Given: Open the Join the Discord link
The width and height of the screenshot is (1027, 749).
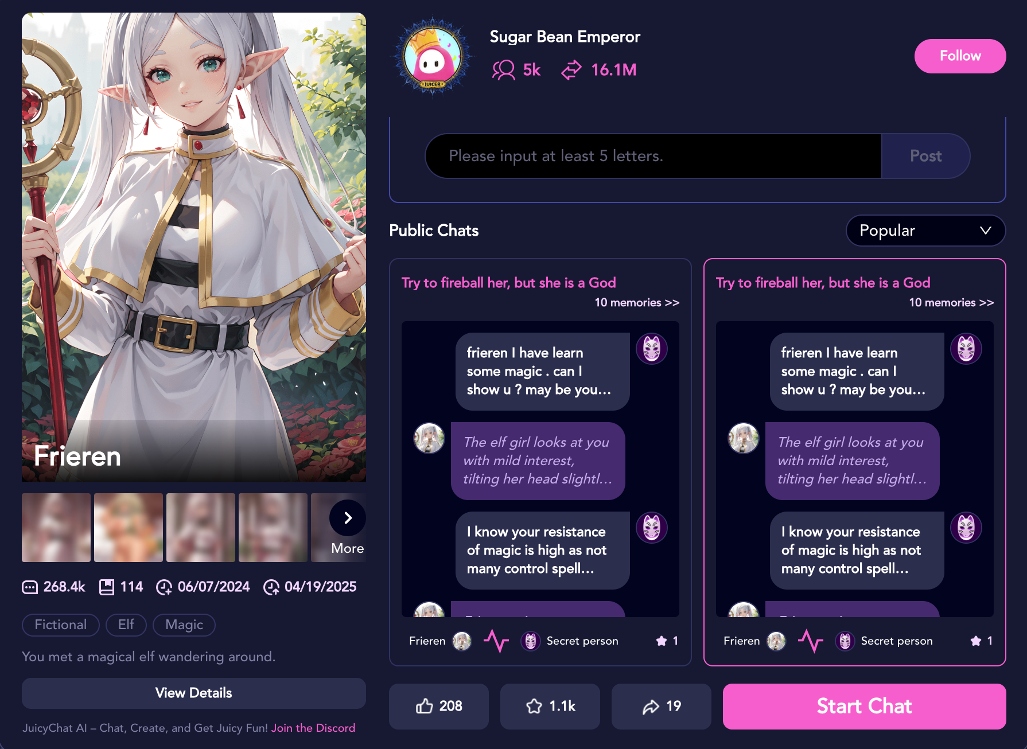Looking at the screenshot, I should point(313,728).
